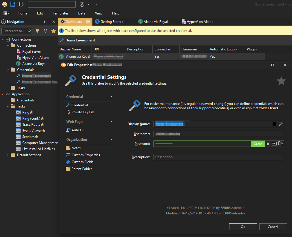Image resolution: width=292 pixels, height=237 pixels.
Task: Open the Private Key File page
Action: [83, 112]
